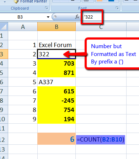The image size is (139, 159).
Task: Select cell with value 703
Action: coord(57,63)
